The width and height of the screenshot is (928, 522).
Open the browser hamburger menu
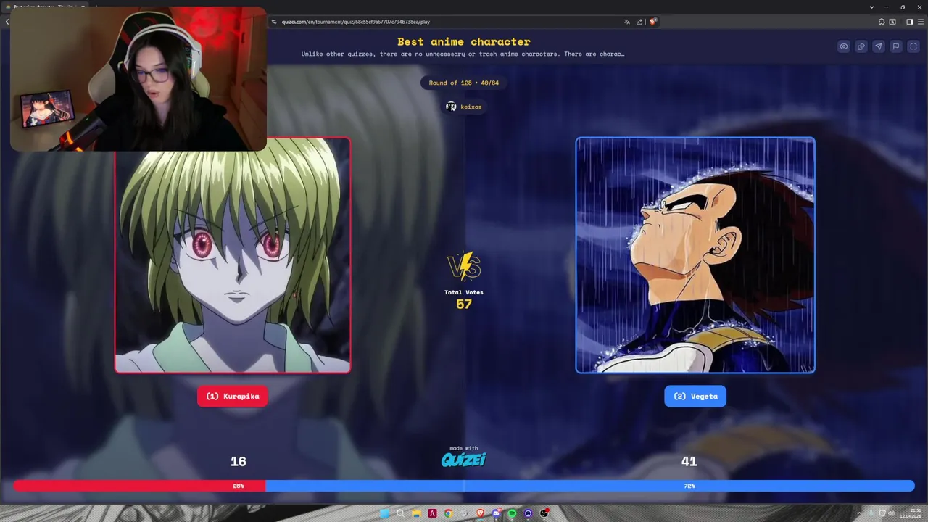(x=921, y=22)
